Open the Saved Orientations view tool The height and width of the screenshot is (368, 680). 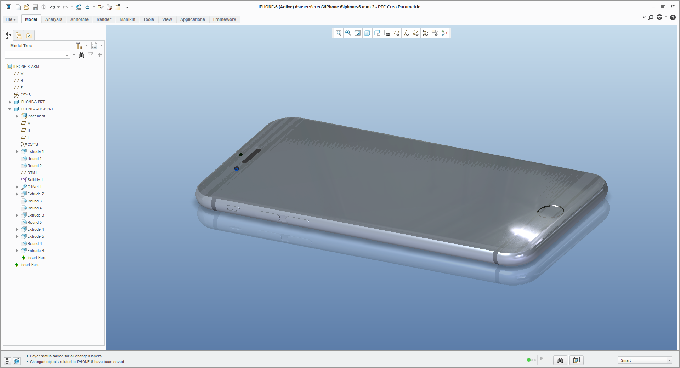357,33
